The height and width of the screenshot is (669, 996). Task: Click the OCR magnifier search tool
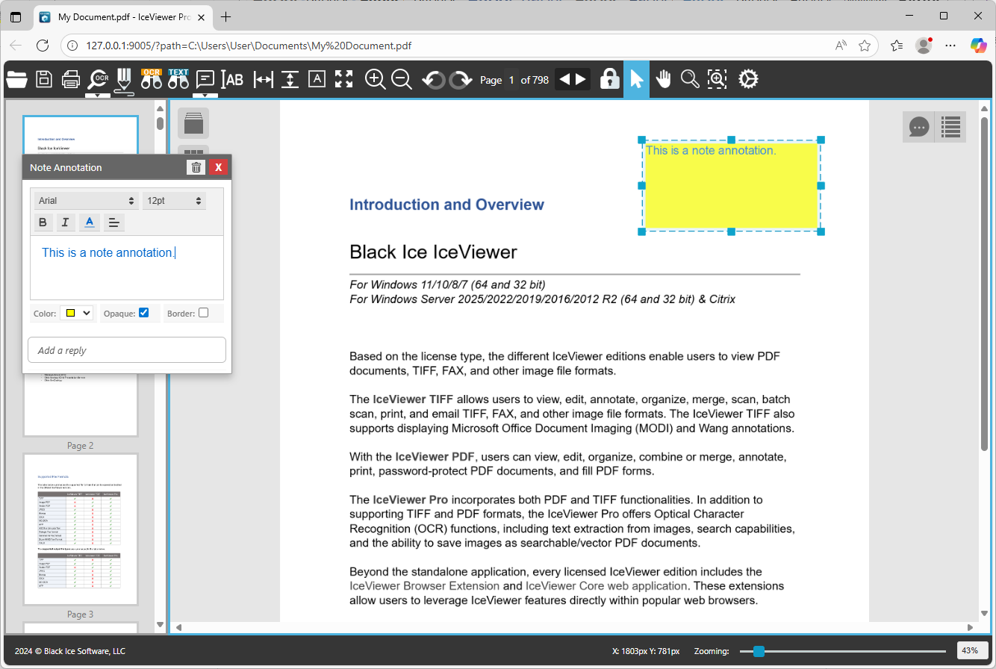point(98,78)
